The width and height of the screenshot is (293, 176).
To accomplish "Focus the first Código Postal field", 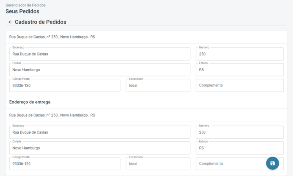I will click(65, 85).
